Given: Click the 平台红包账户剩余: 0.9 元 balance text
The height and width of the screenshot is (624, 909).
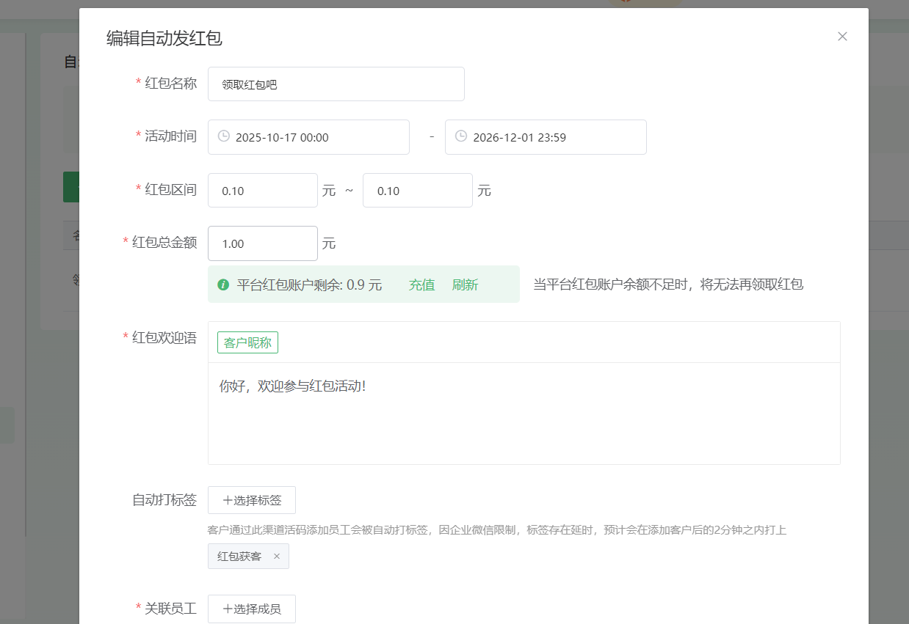Looking at the screenshot, I should pos(309,285).
